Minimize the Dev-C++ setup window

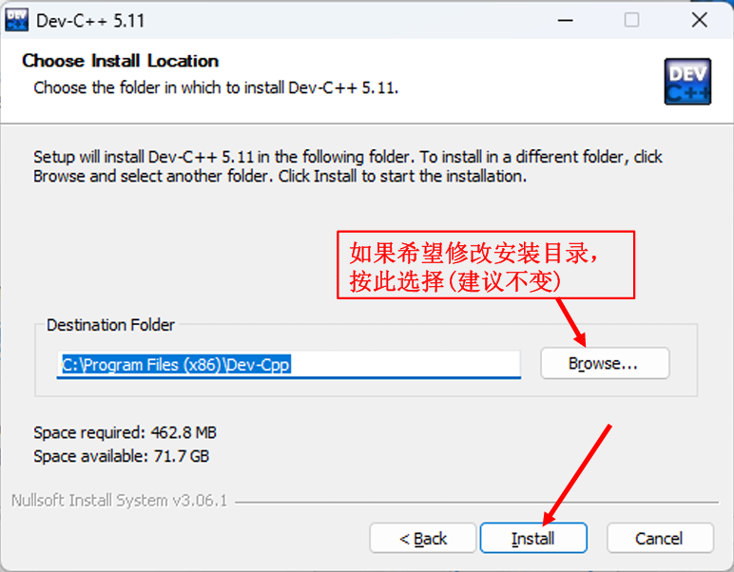click(564, 20)
